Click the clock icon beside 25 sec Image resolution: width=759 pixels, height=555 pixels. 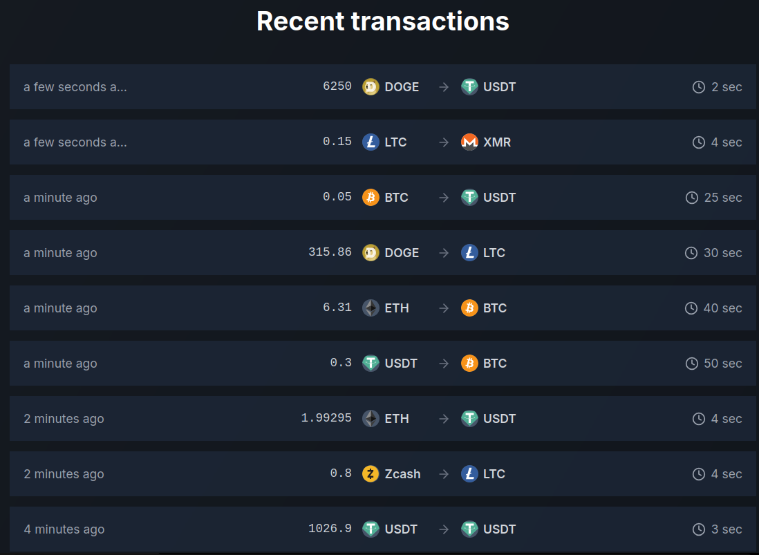tap(692, 198)
